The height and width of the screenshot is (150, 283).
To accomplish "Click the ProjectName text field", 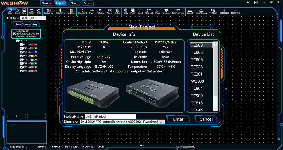I will click(110, 116).
